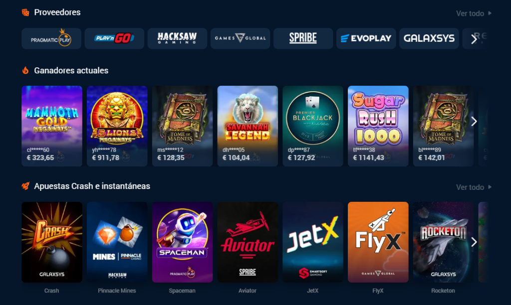Open the Galaxsys provider logo
This screenshot has height=305, width=511.
coord(429,38)
